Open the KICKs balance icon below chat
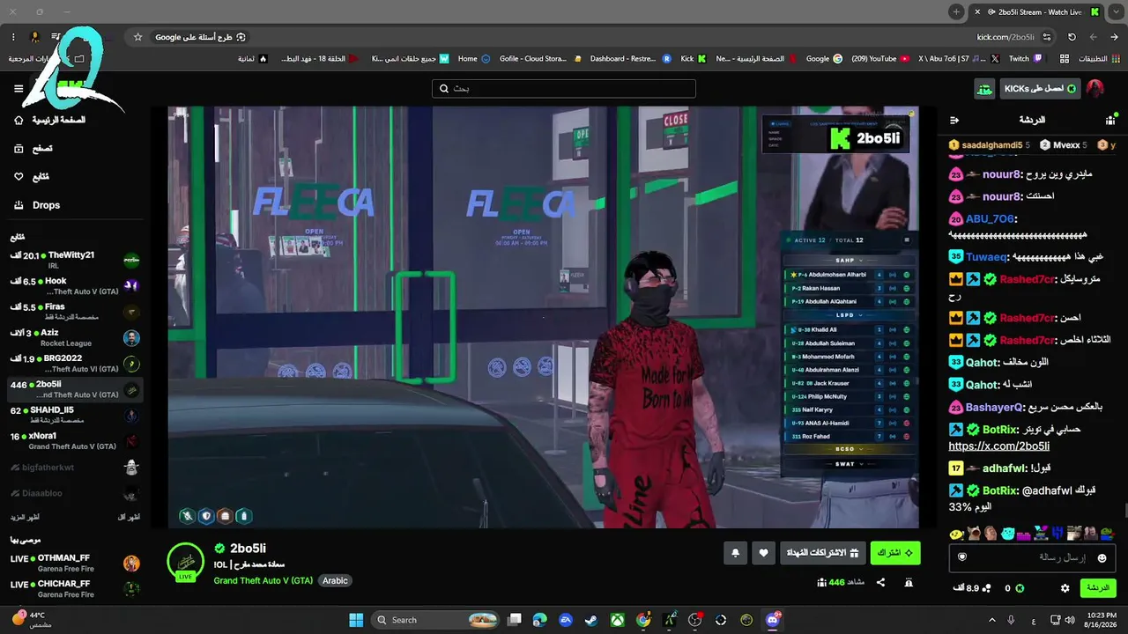Viewport: 1128px width, 634px height. (1020, 588)
